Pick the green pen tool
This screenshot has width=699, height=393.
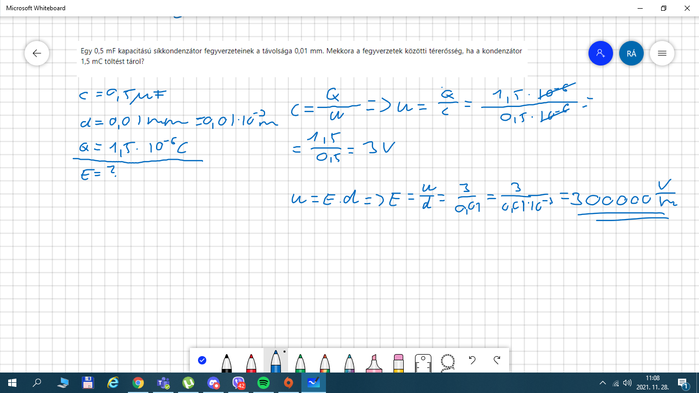click(x=300, y=362)
